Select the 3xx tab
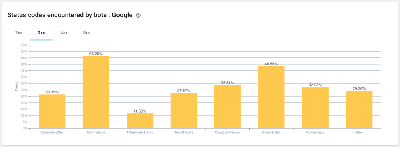 (41, 33)
